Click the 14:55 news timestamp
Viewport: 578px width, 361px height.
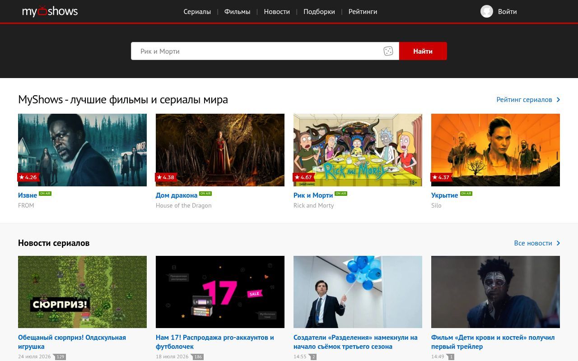click(300, 356)
